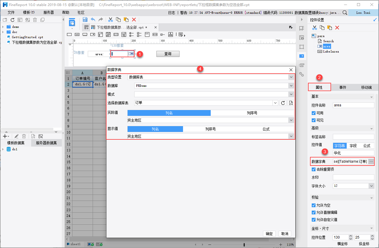Switch to the 事件 tab
Image resolution: width=379 pixels, height=248 pixels.
(343, 87)
